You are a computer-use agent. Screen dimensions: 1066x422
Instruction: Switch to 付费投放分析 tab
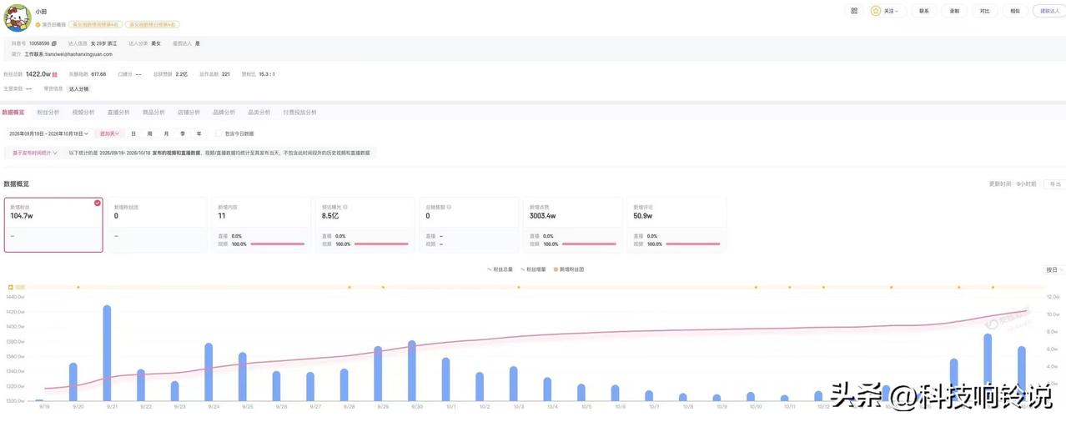299,112
